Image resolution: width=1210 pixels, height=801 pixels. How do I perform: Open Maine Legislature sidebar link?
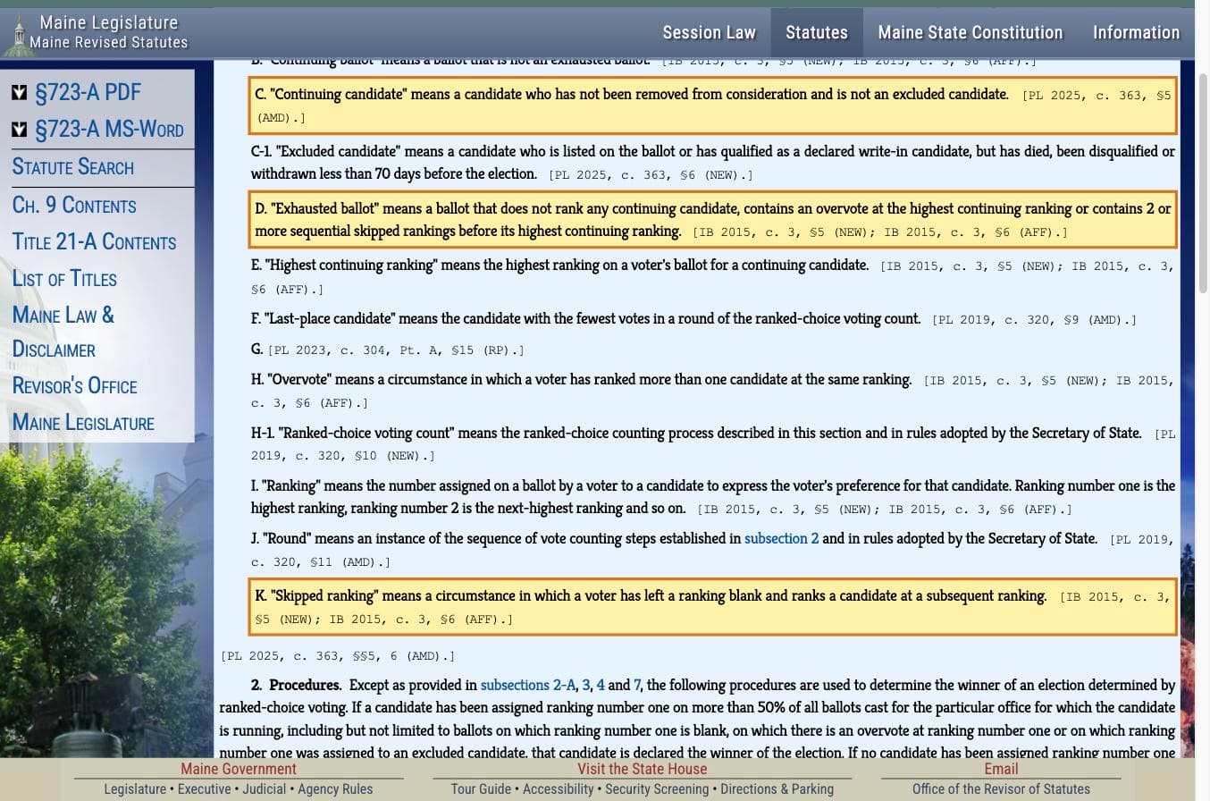coord(83,423)
